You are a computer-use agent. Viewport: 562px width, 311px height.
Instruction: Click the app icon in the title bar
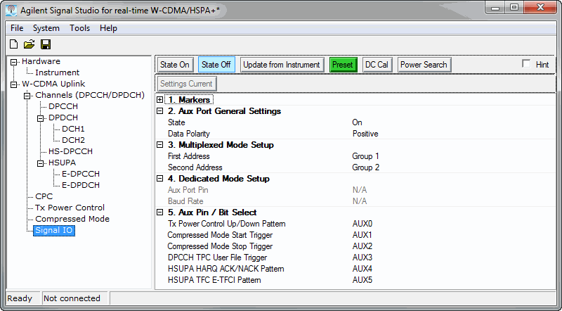tap(11, 10)
